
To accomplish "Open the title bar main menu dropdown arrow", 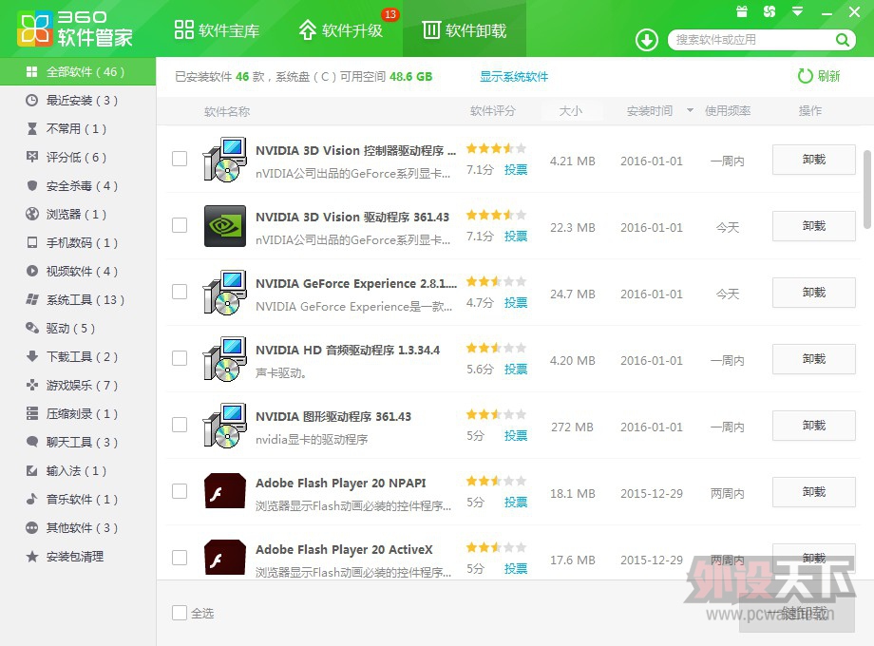I will pyautogui.click(x=798, y=11).
